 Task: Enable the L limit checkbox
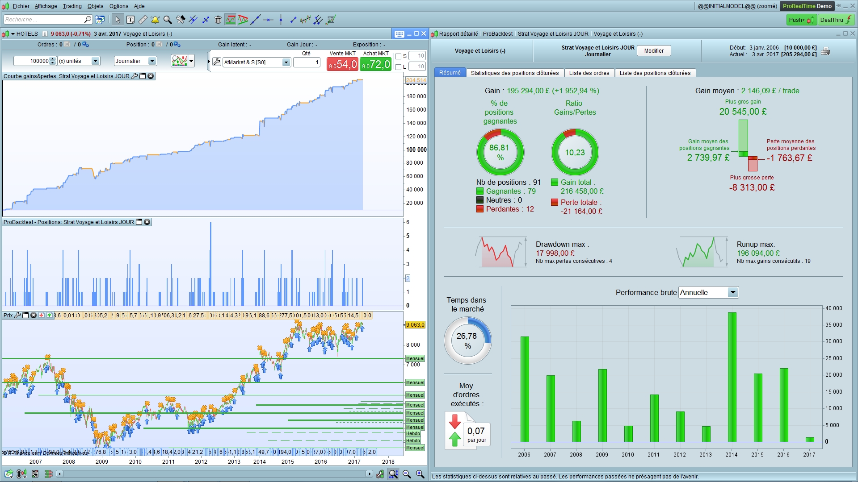point(399,67)
